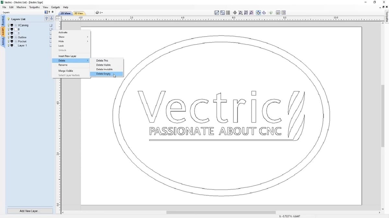Hide the Outline layer lightbulb
The height and width of the screenshot is (218, 389).
click(x=8, y=37)
